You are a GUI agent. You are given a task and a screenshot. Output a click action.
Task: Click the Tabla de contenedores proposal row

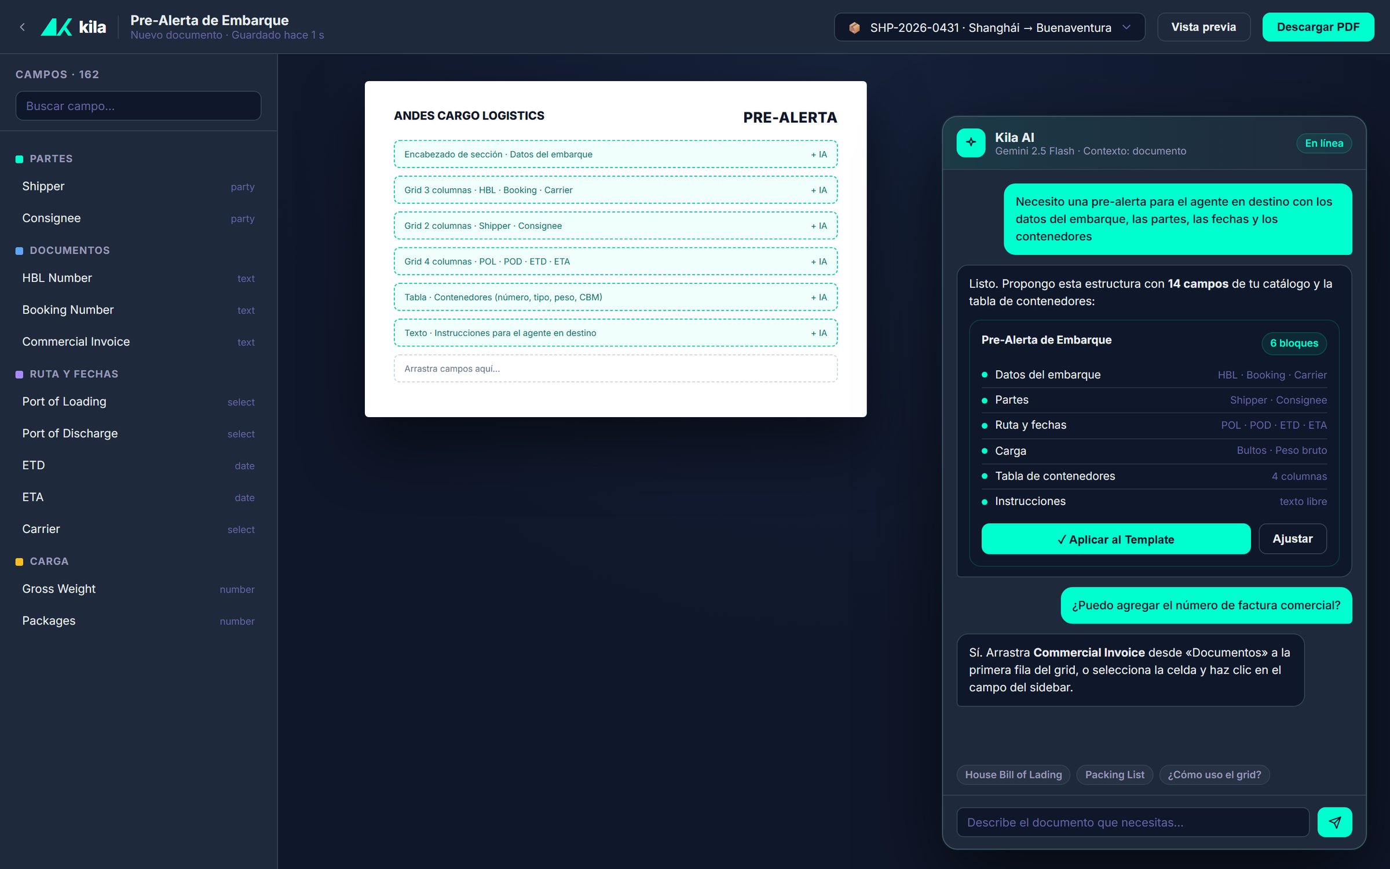click(1154, 476)
